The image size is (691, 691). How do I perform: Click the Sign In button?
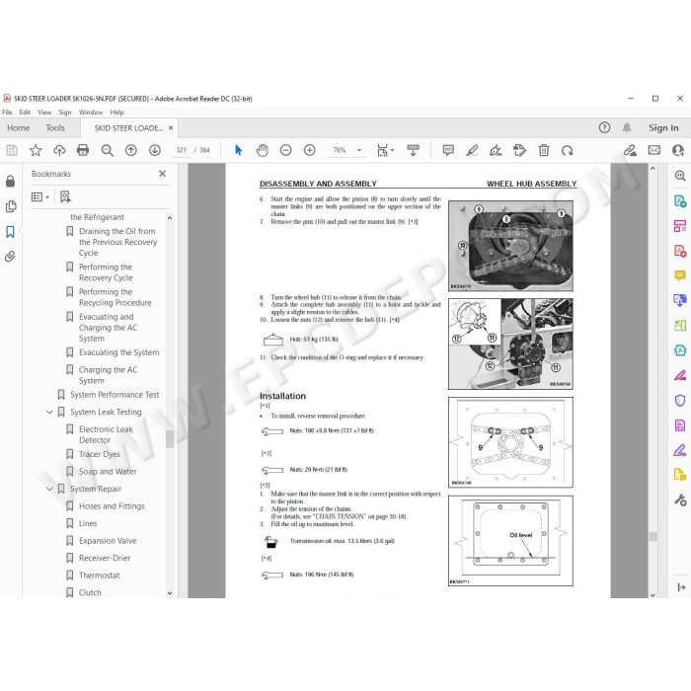pos(663,127)
